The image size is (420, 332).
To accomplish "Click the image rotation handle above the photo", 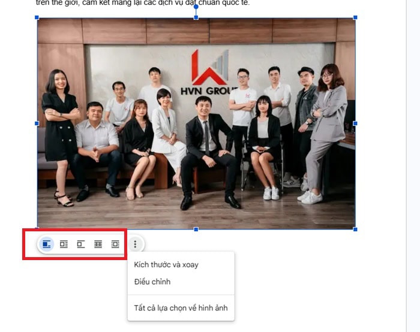I will 196,6.
